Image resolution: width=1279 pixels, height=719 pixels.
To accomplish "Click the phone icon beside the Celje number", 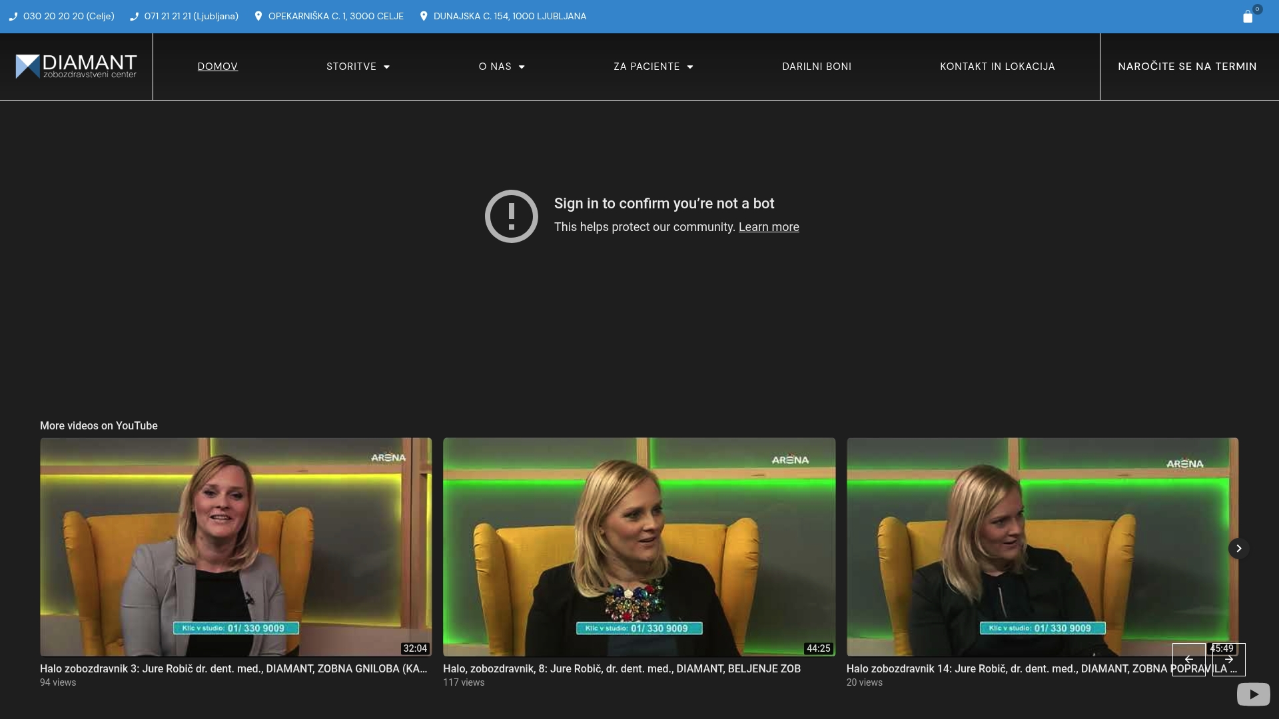I will [13, 17].
